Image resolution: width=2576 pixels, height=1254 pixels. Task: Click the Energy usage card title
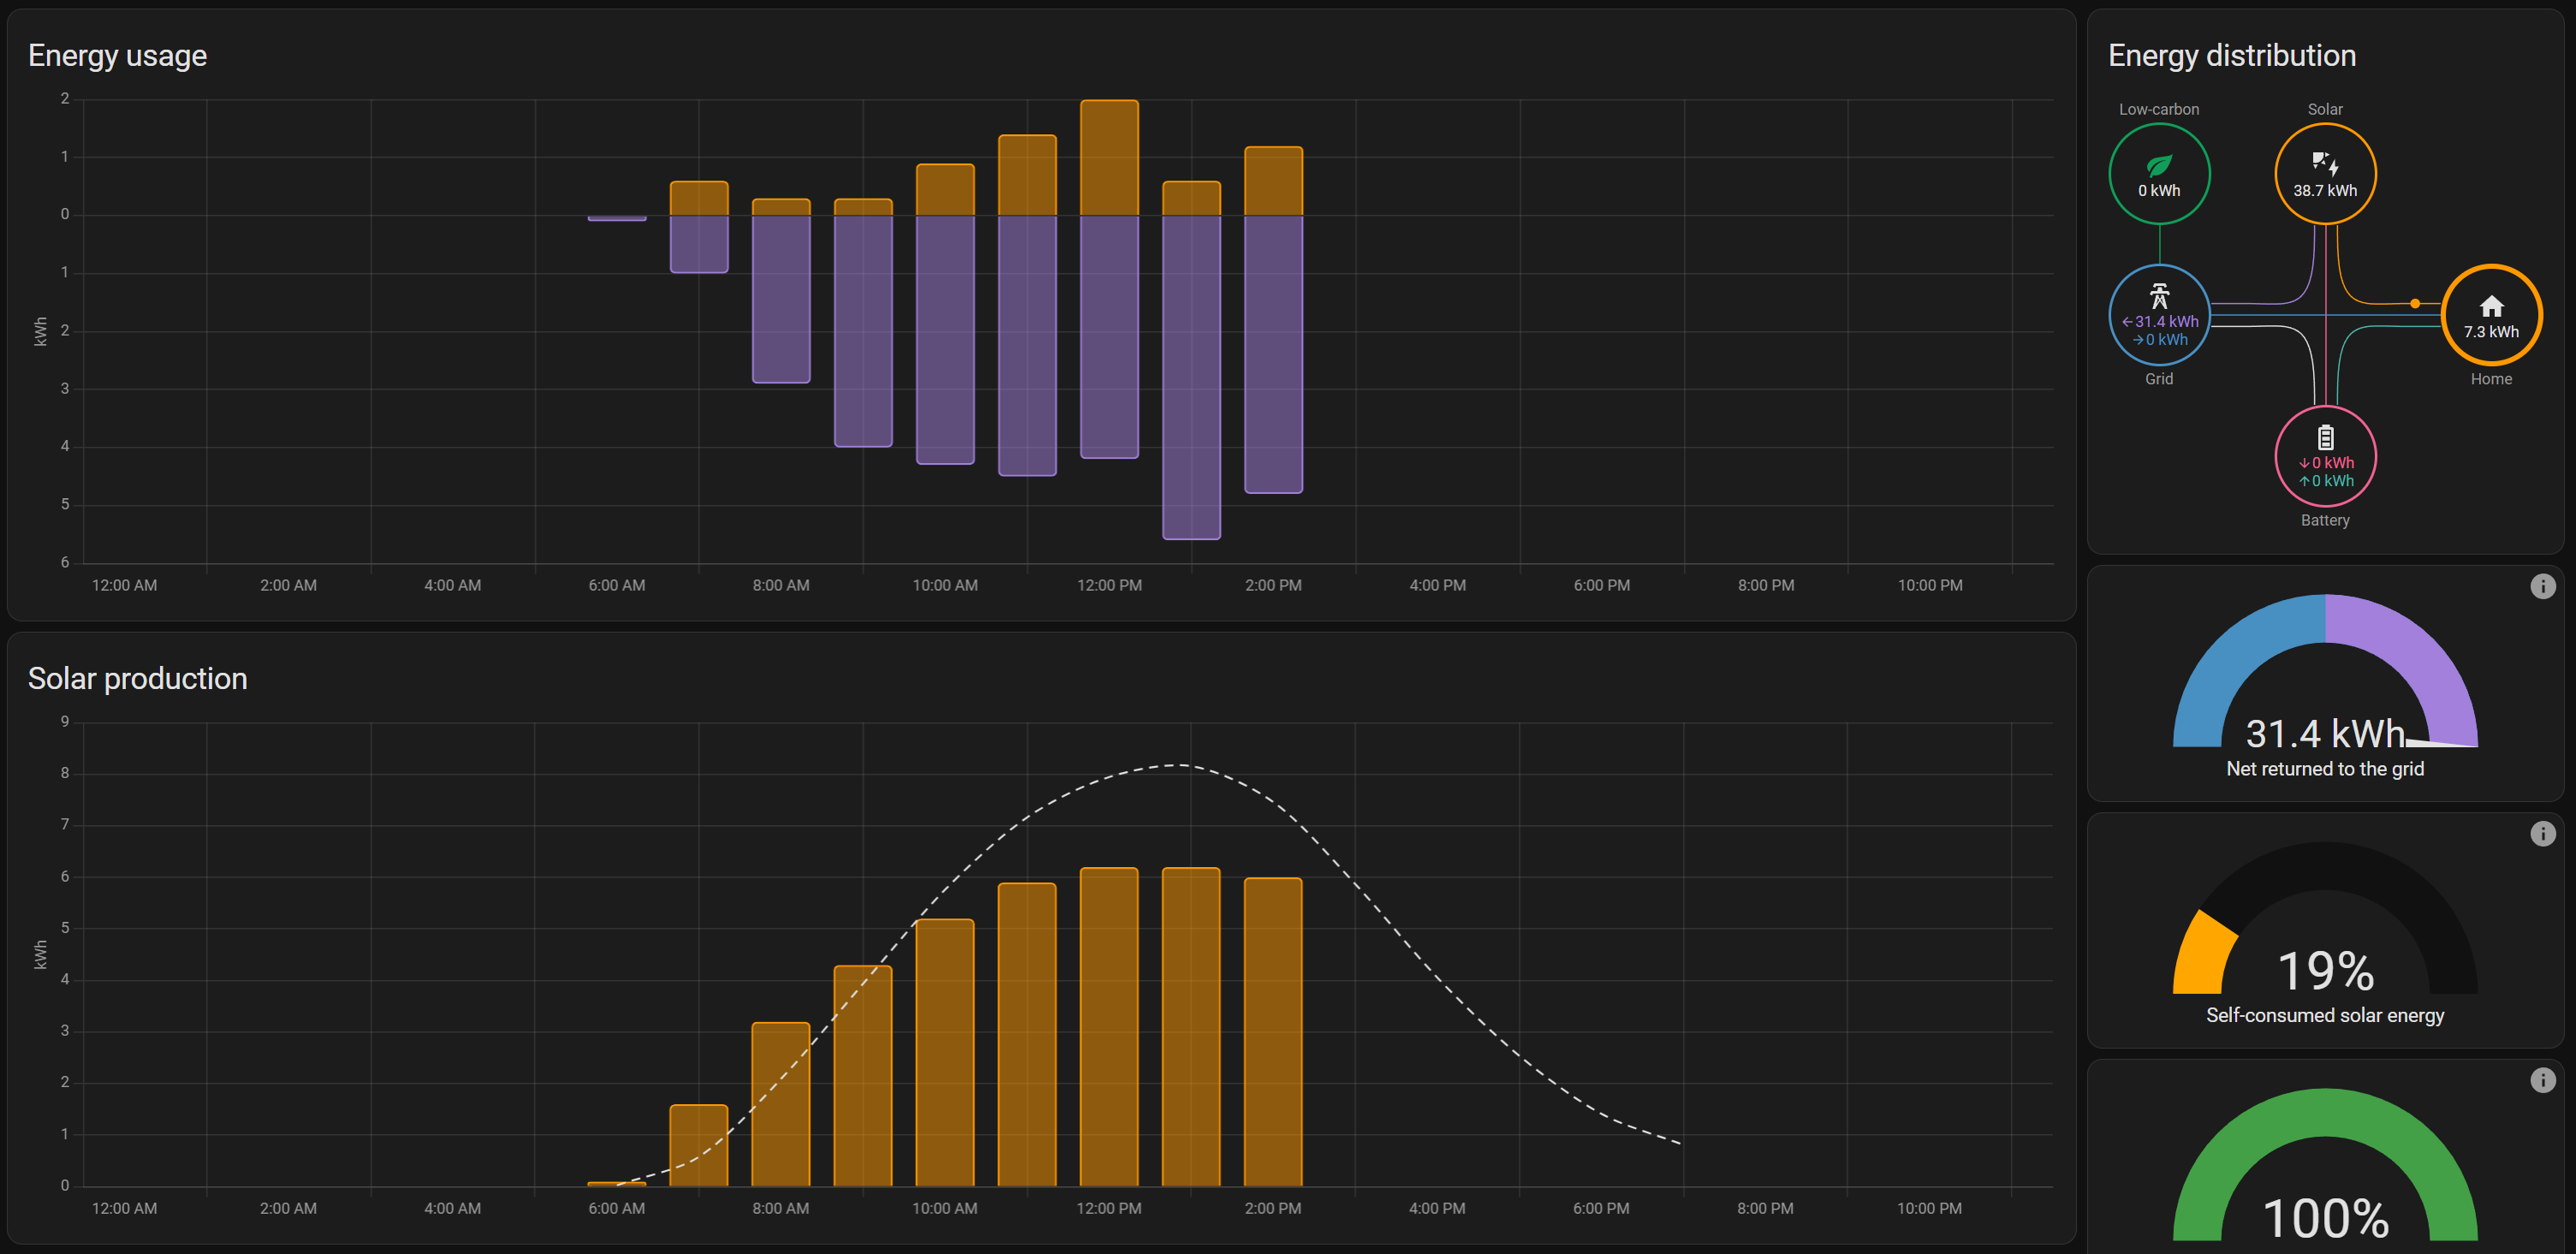117,56
